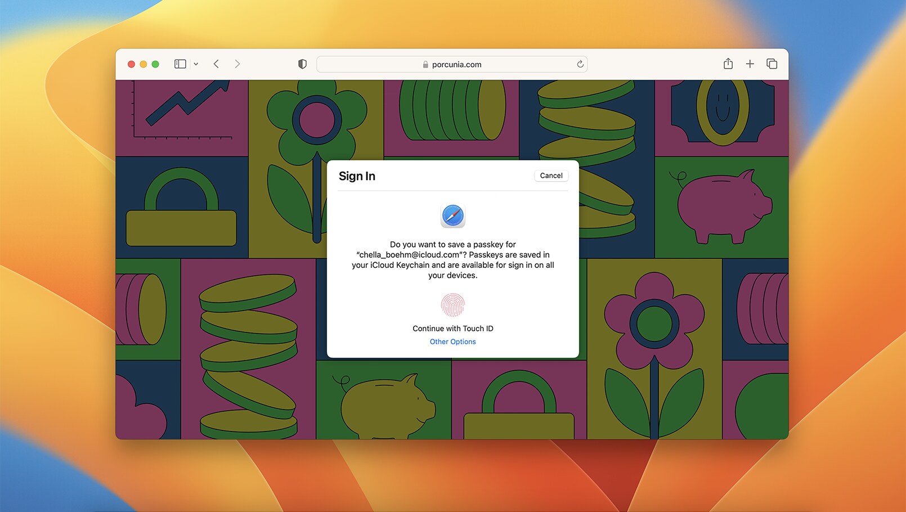Image resolution: width=906 pixels, height=512 pixels.
Task: Open the sidebar options dropdown chevron
Action: (196, 64)
